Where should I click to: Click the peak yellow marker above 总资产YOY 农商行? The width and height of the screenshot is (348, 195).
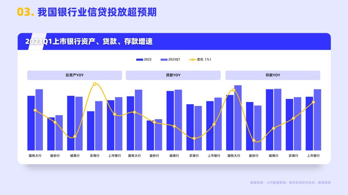[95, 84]
